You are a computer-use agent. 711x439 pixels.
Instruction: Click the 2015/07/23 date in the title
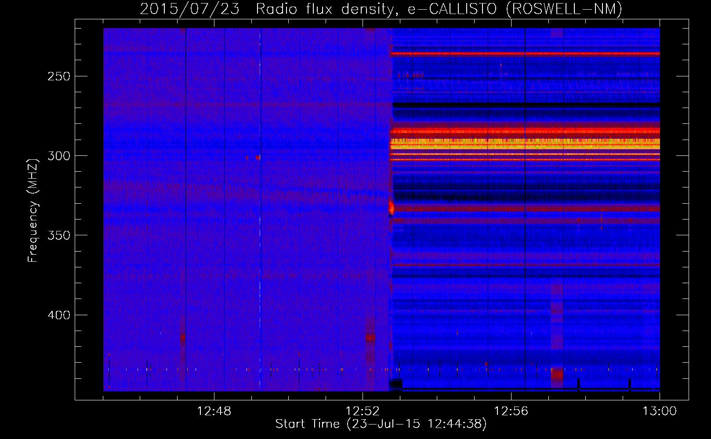189,9
